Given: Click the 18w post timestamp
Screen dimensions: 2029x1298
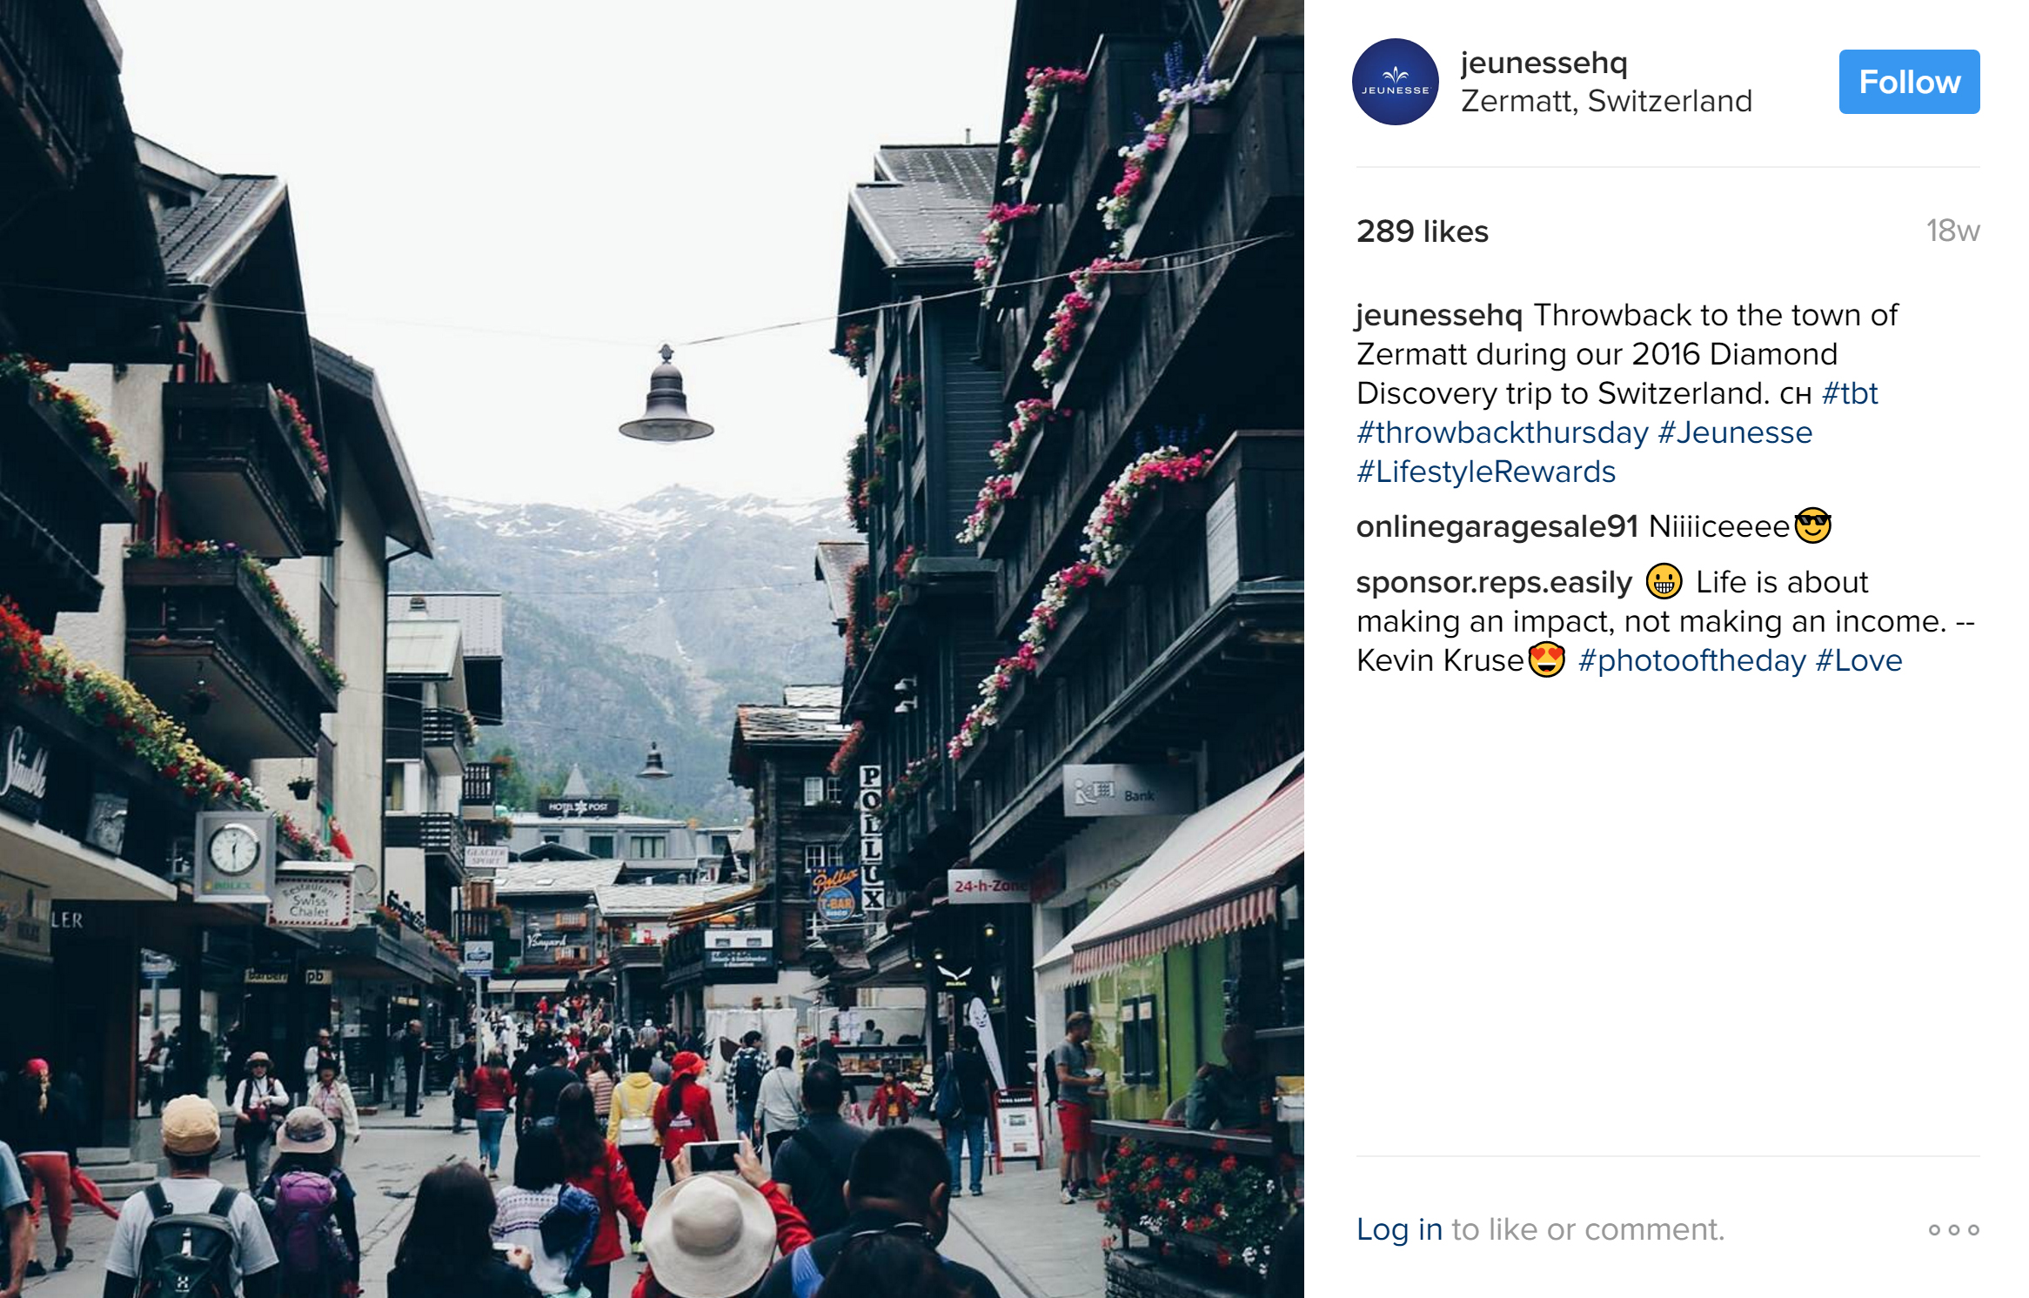Looking at the screenshot, I should 1952,231.
